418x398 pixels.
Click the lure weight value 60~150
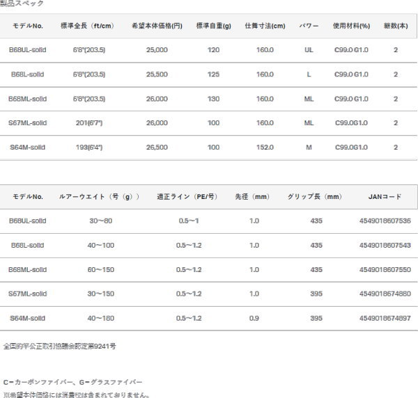click(x=101, y=270)
